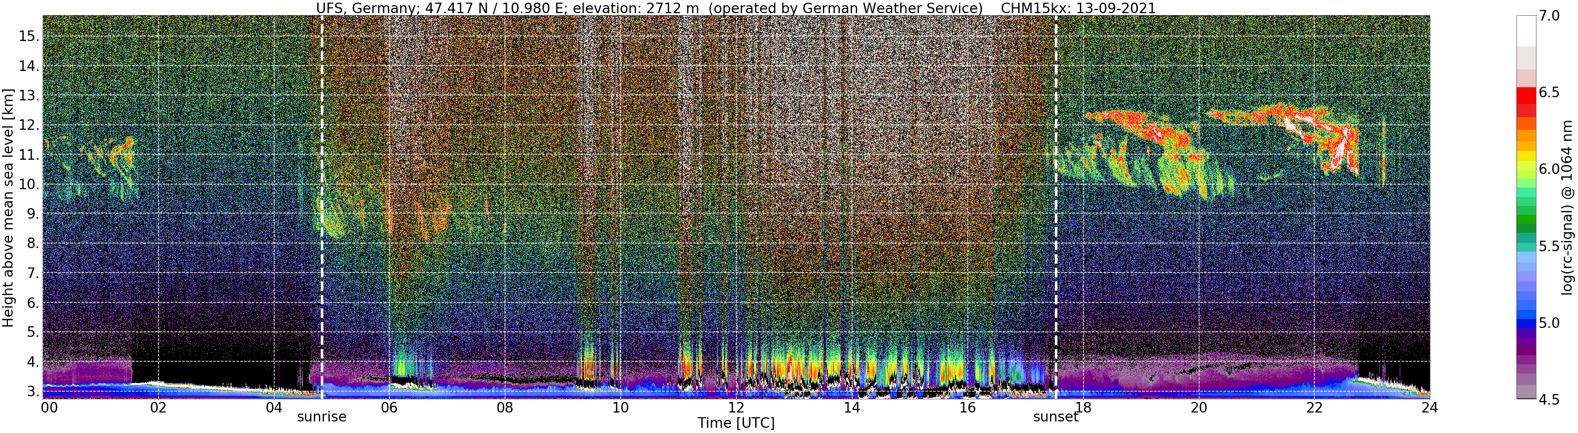Click the y-axis tick label 6.

(32, 303)
